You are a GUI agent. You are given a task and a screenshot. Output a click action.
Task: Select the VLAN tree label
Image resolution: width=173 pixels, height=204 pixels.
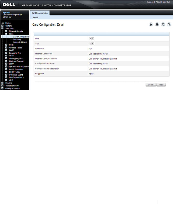coord(11,56)
